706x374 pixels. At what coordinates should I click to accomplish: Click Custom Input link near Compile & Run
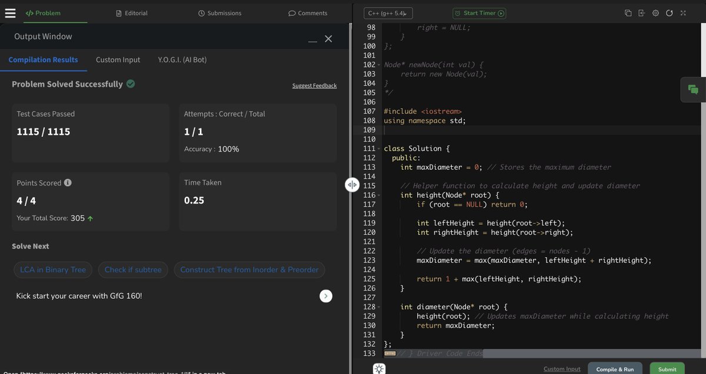[x=562, y=369]
